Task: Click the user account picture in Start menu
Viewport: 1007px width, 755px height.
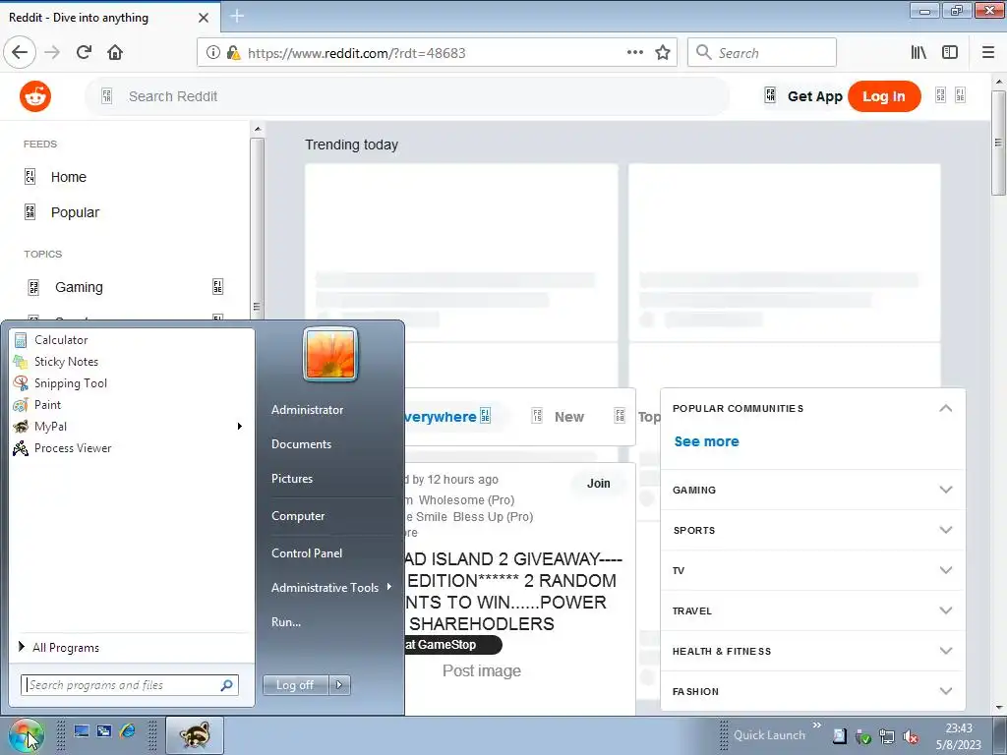Action: 330,354
